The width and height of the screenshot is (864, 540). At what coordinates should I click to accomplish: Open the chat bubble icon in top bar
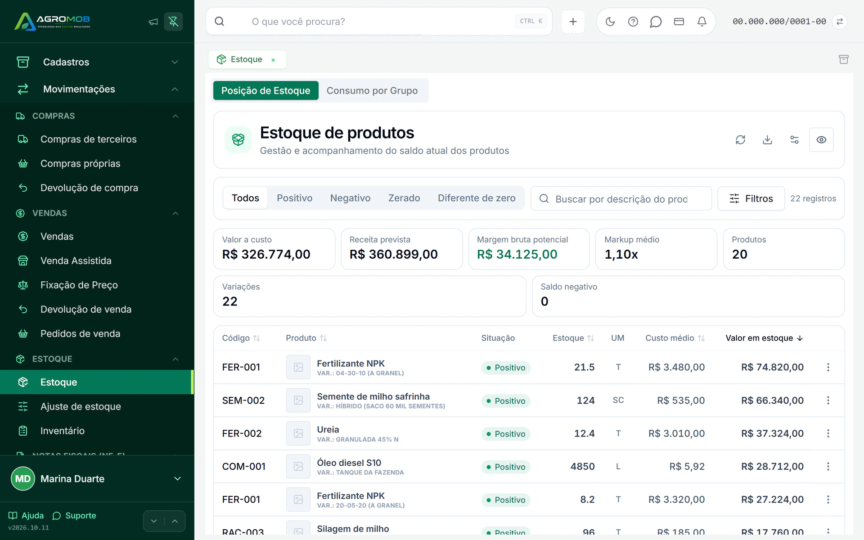[656, 22]
